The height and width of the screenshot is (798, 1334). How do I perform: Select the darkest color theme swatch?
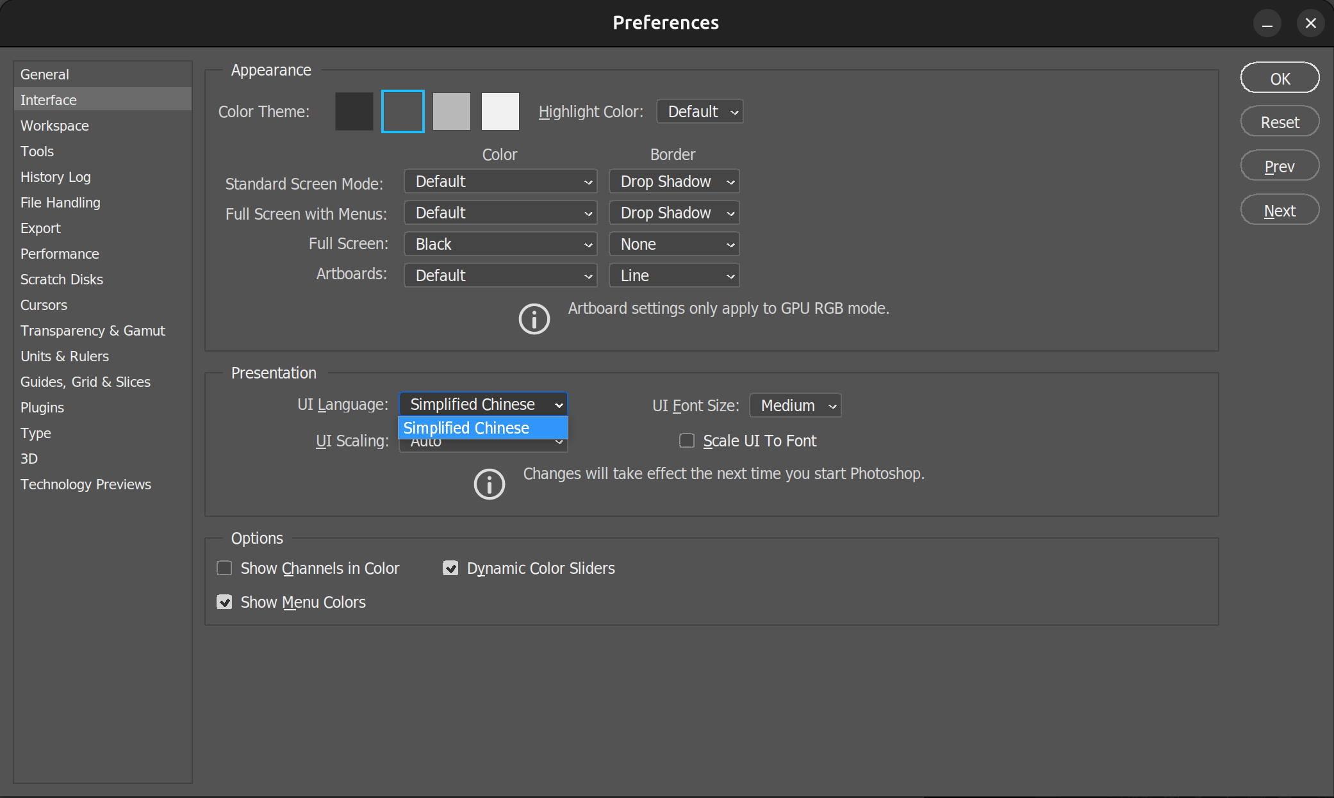tap(354, 111)
